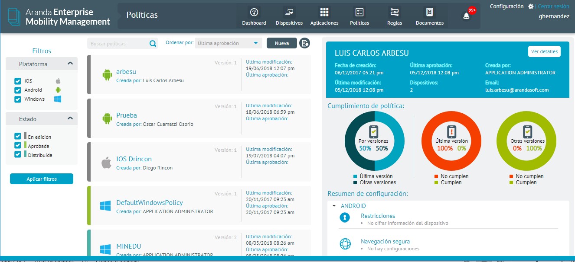Click No cumplen swatch under Última versión chart
Image resolution: width=575 pixels, height=262 pixels.
437,176
